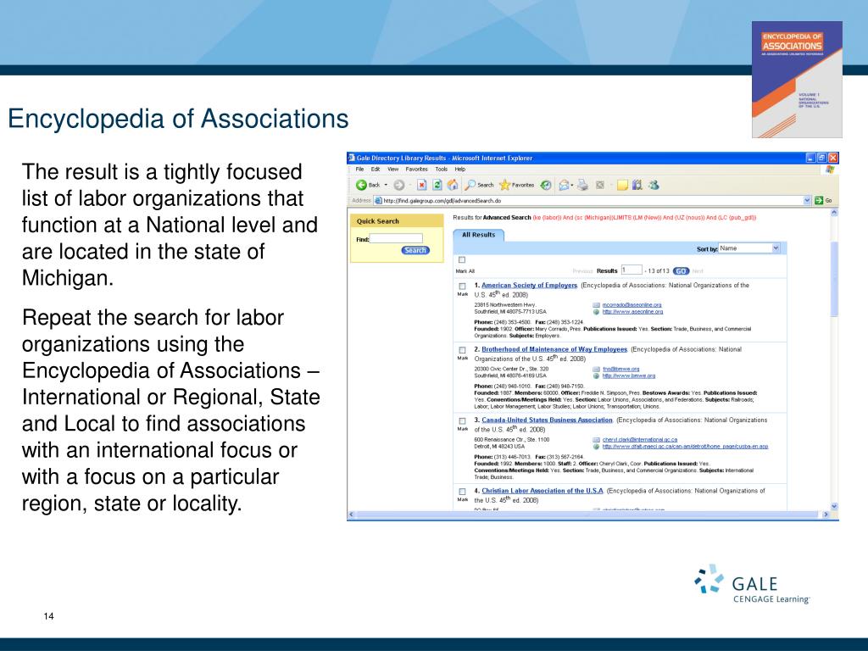868x651 pixels.
Task: Select the All Results tab
Action: pos(479,235)
